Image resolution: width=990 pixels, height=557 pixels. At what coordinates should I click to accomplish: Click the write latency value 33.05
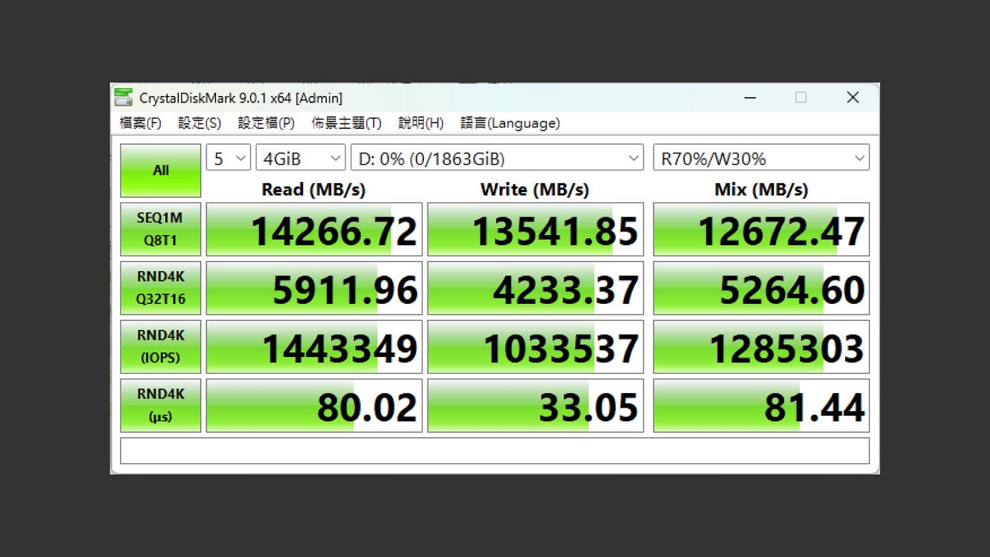click(x=536, y=406)
